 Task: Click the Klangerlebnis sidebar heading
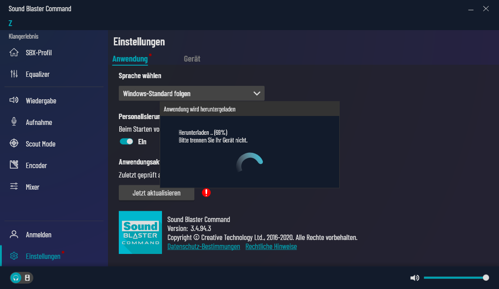23,36
